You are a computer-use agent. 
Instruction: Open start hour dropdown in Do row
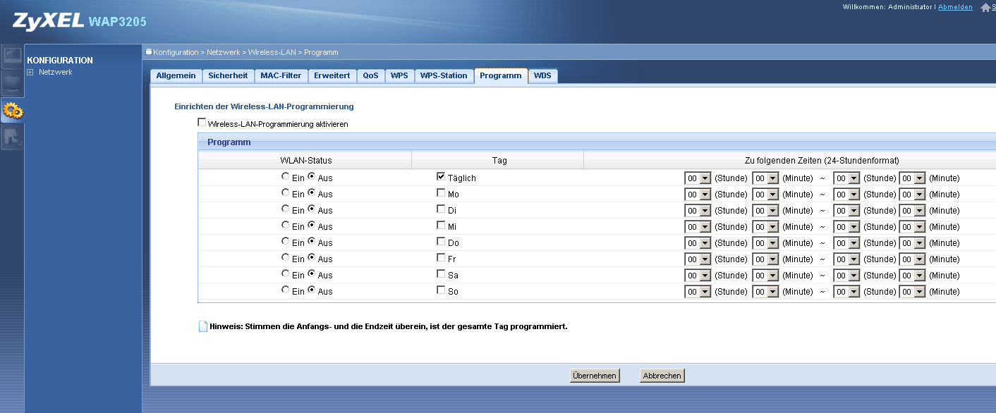[698, 243]
